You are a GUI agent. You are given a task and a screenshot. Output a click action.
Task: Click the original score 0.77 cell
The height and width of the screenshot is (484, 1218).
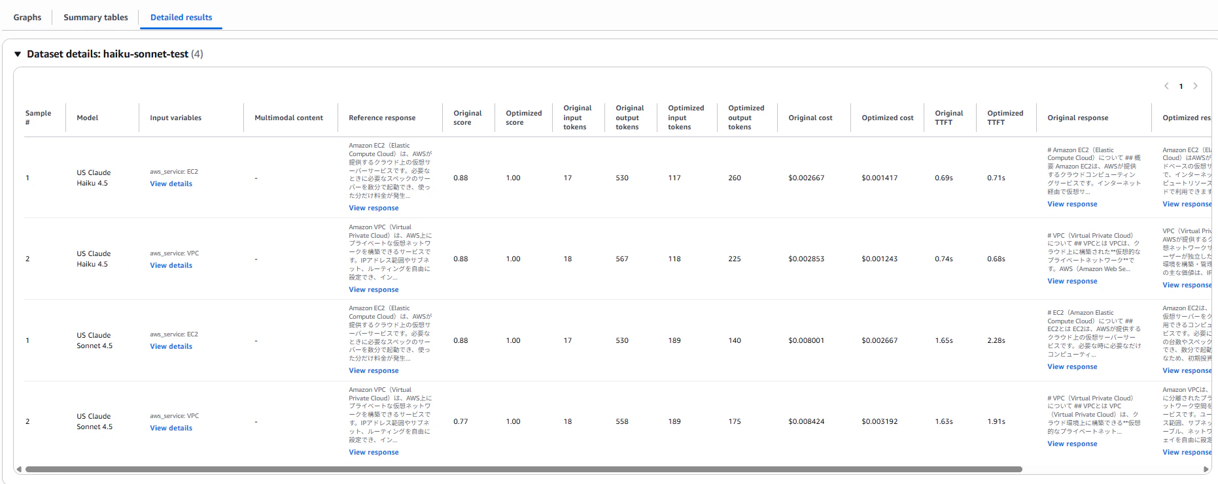click(x=461, y=421)
